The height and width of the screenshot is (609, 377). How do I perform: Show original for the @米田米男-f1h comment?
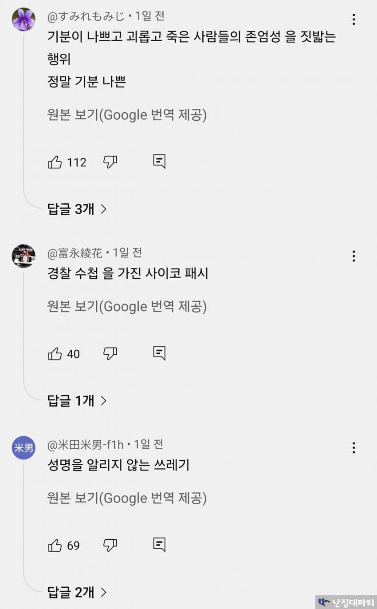127,498
